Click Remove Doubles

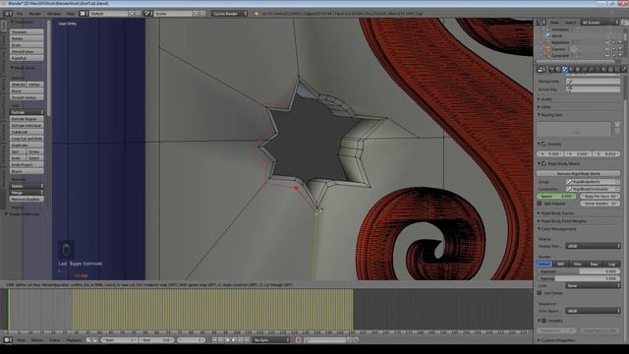pyautogui.click(x=27, y=199)
